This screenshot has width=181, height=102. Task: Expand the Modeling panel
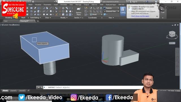[x=10, y=18]
